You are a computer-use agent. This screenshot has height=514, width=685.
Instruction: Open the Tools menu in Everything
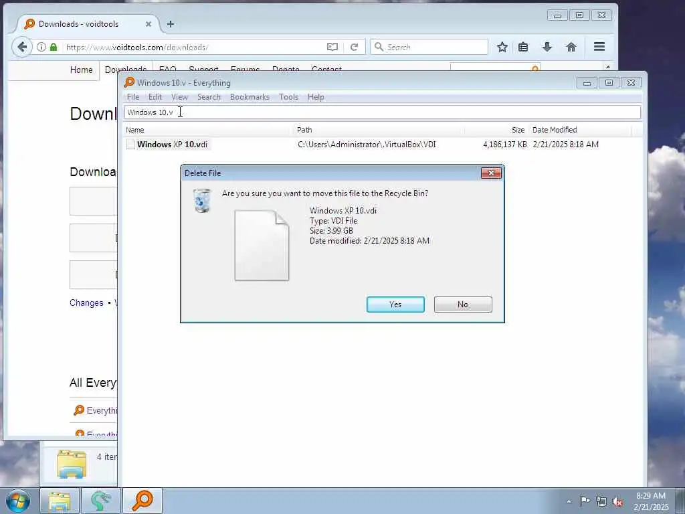(288, 97)
